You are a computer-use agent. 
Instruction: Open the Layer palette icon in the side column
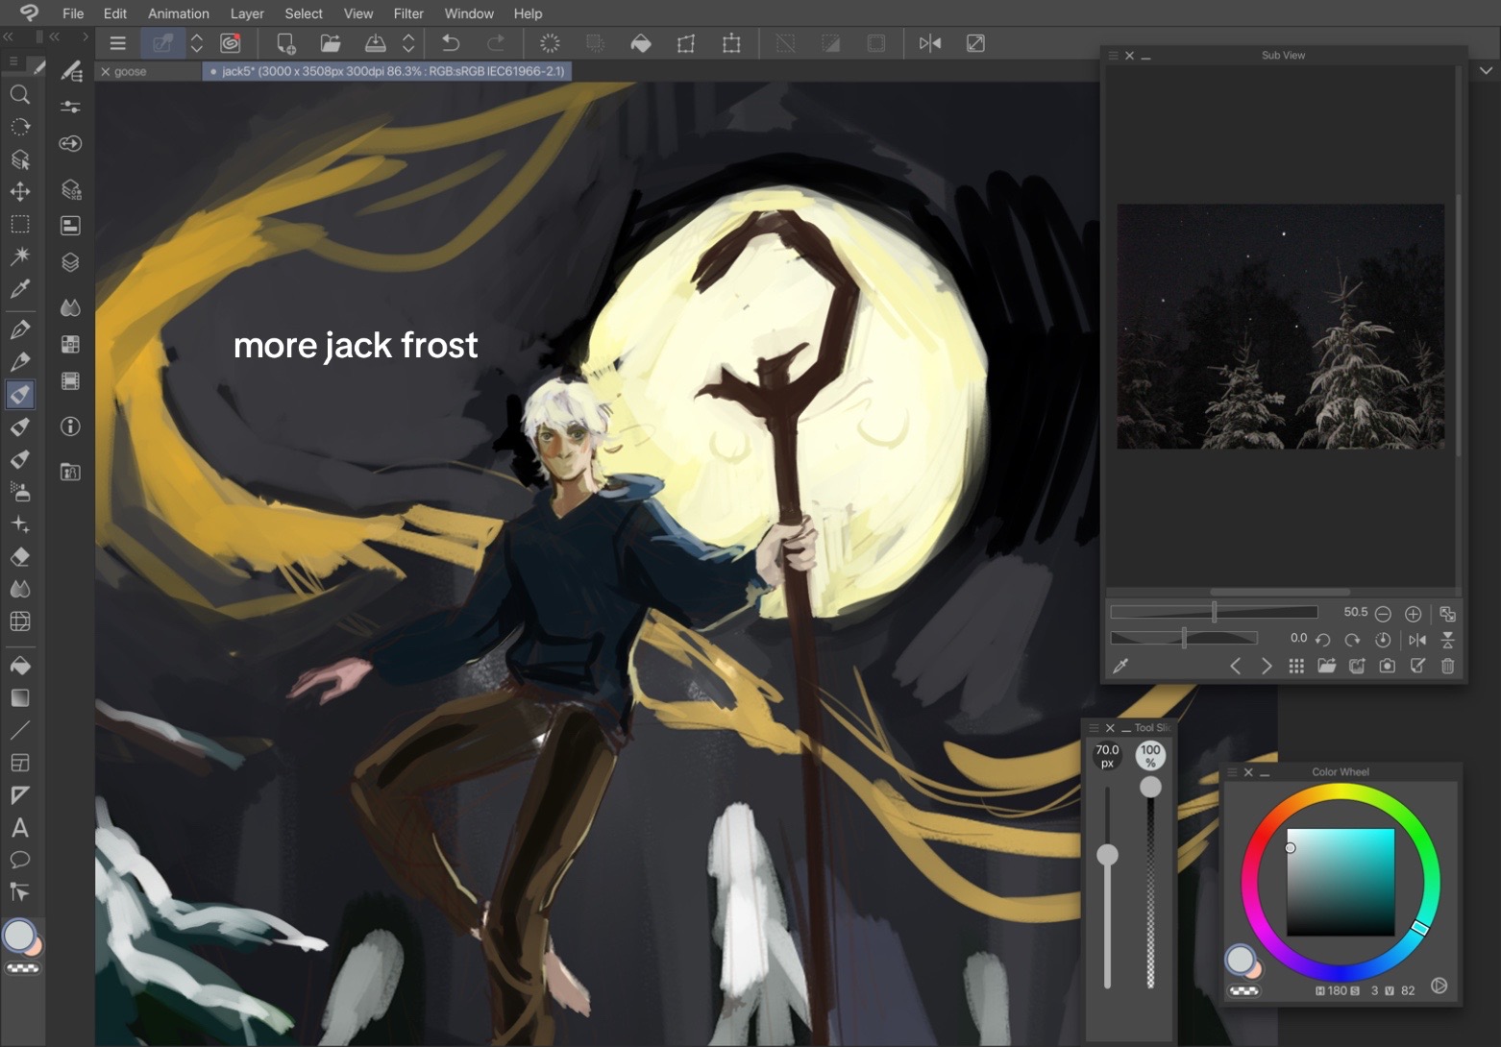(70, 262)
